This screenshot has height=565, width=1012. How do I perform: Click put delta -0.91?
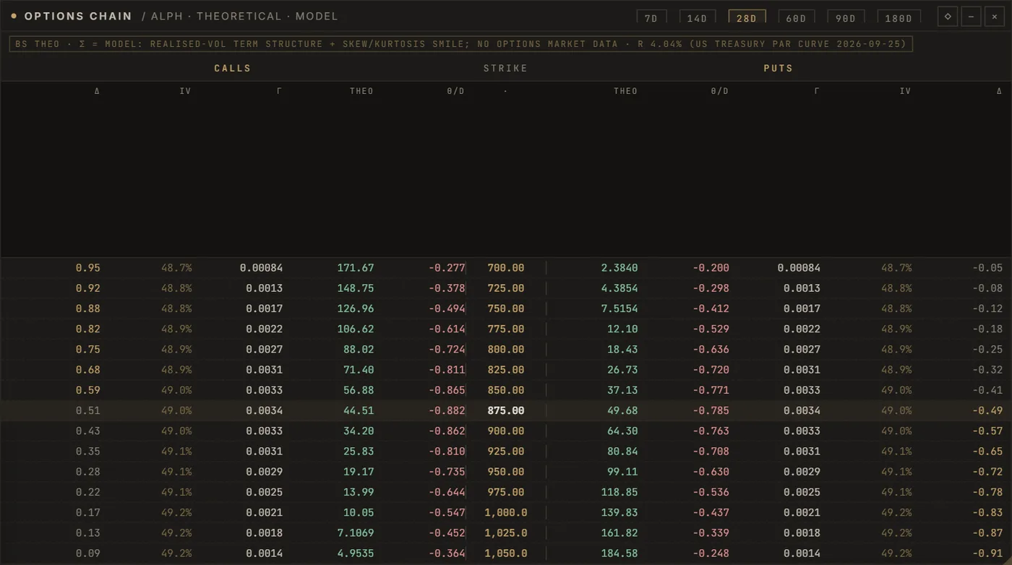[987, 553]
